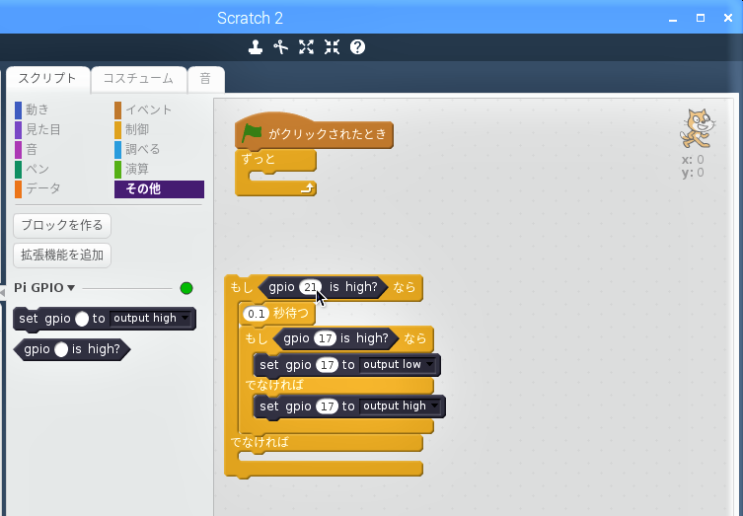Switch to the コスチューム tab
Image resolution: width=743 pixels, height=516 pixels.
coord(138,79)
